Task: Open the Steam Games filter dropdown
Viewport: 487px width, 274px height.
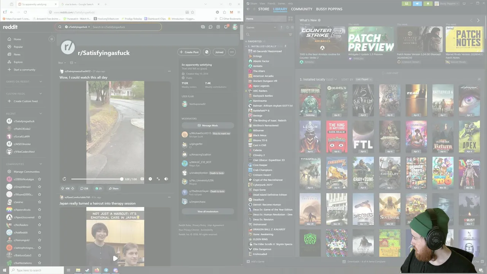Action: click(261, 27)
